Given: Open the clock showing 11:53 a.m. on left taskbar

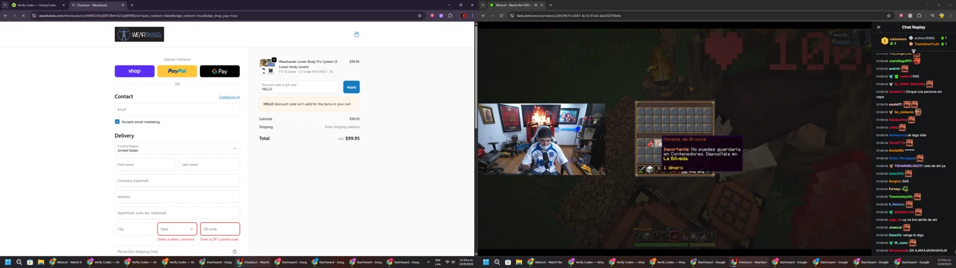Looking at the screenshot, I should pos(467,262).
